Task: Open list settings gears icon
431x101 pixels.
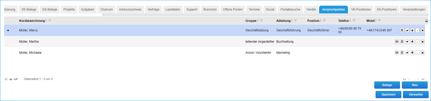Action: (15, 79)
